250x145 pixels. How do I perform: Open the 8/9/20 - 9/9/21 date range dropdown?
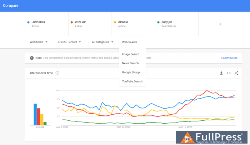tap(69, 42)
